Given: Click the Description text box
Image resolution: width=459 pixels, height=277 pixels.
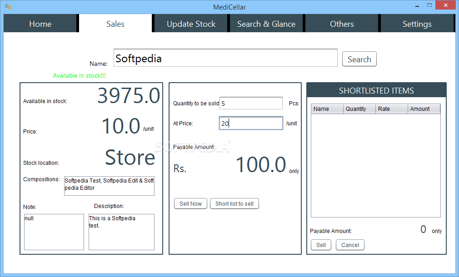Looking at the screenshot, I should coord(121,232).
